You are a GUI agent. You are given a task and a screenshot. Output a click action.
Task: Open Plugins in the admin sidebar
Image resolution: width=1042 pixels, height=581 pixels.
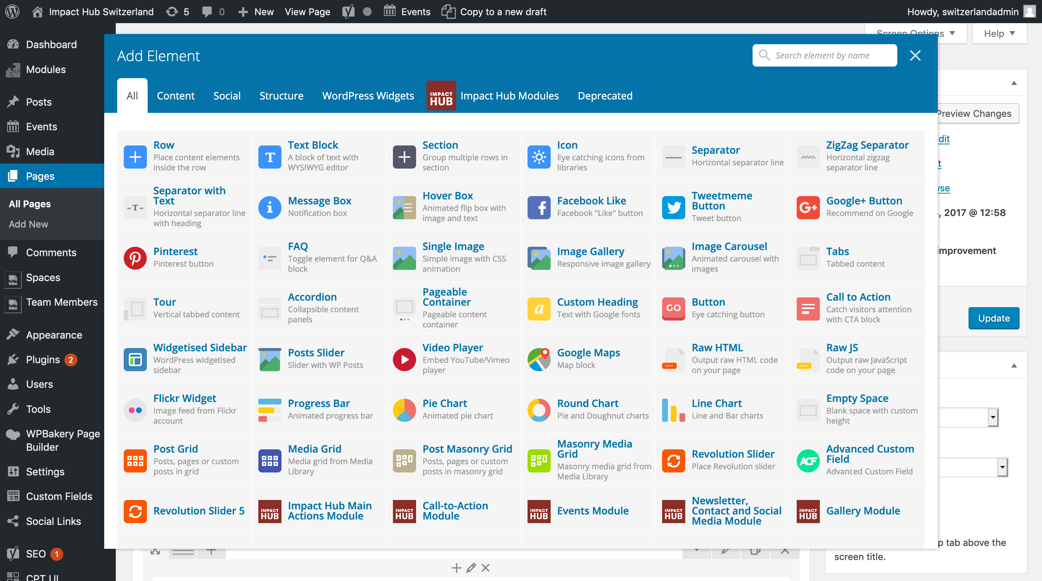click(43, 359)
